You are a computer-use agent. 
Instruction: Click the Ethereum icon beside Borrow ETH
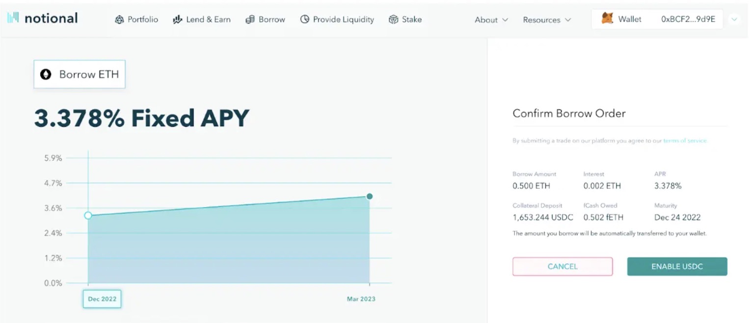[x=46, y=75]
